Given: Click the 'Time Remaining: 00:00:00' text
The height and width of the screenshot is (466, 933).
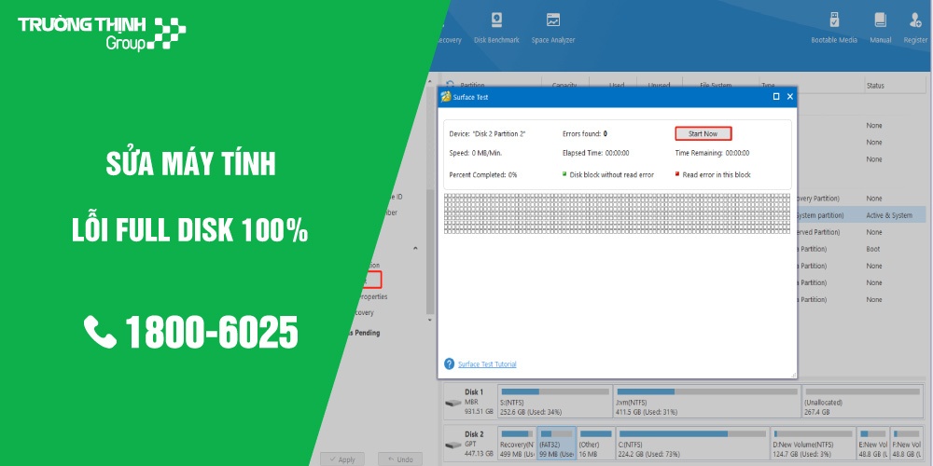Looking at the screenshot, I should (x=712, y=154).
